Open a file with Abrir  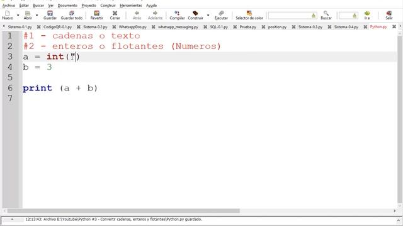click(28, 15)
